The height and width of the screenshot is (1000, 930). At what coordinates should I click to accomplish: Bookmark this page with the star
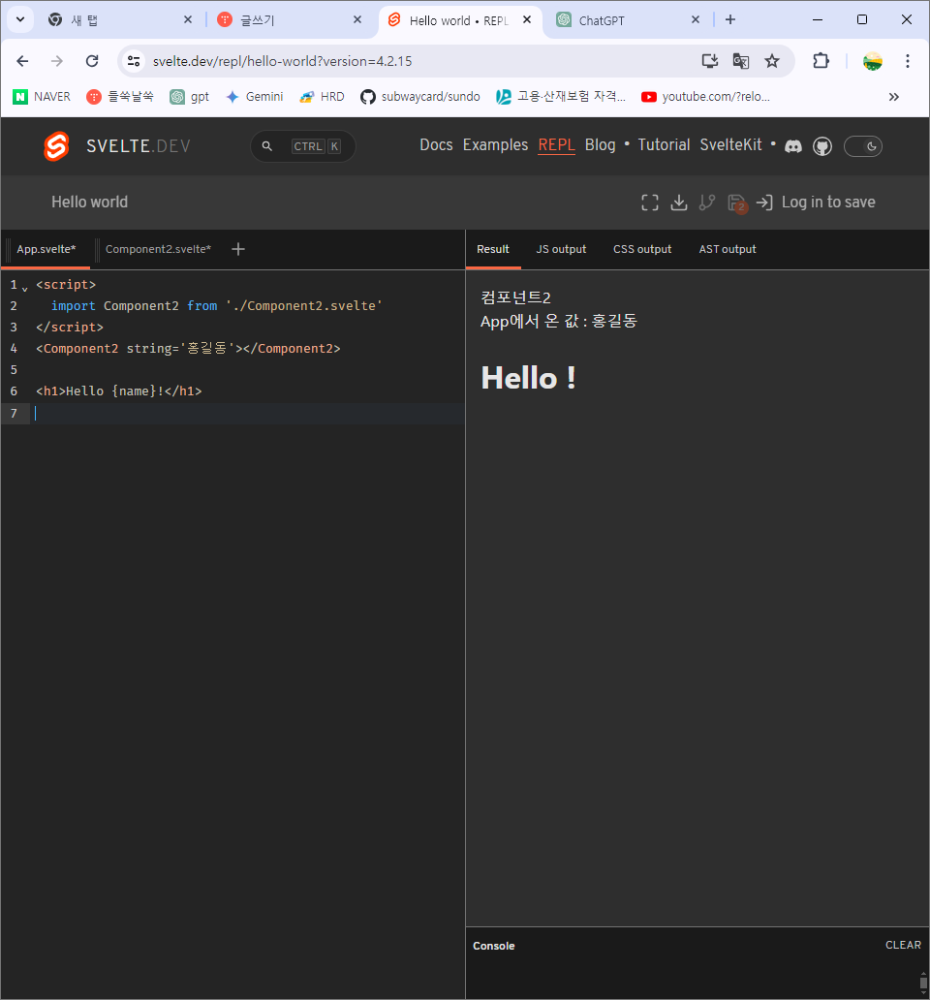[x=772, y=61]
